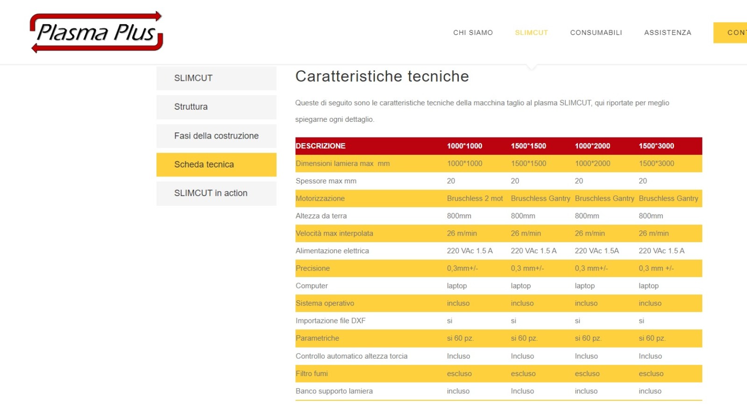Viewport: 747px width, 411px height.
Task: Click Filtro fumi 'escluso' under 1000*1000
Action: click(x=459, y=374)
